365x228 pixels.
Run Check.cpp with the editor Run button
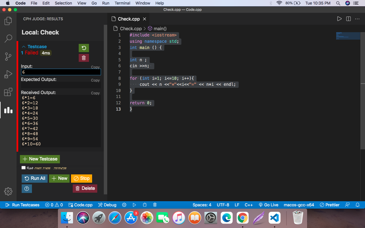(339, 19)
